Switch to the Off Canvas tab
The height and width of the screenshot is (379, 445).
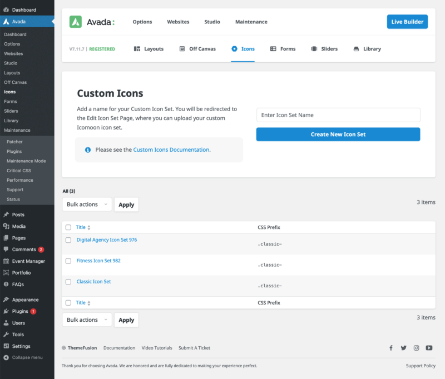197,49
